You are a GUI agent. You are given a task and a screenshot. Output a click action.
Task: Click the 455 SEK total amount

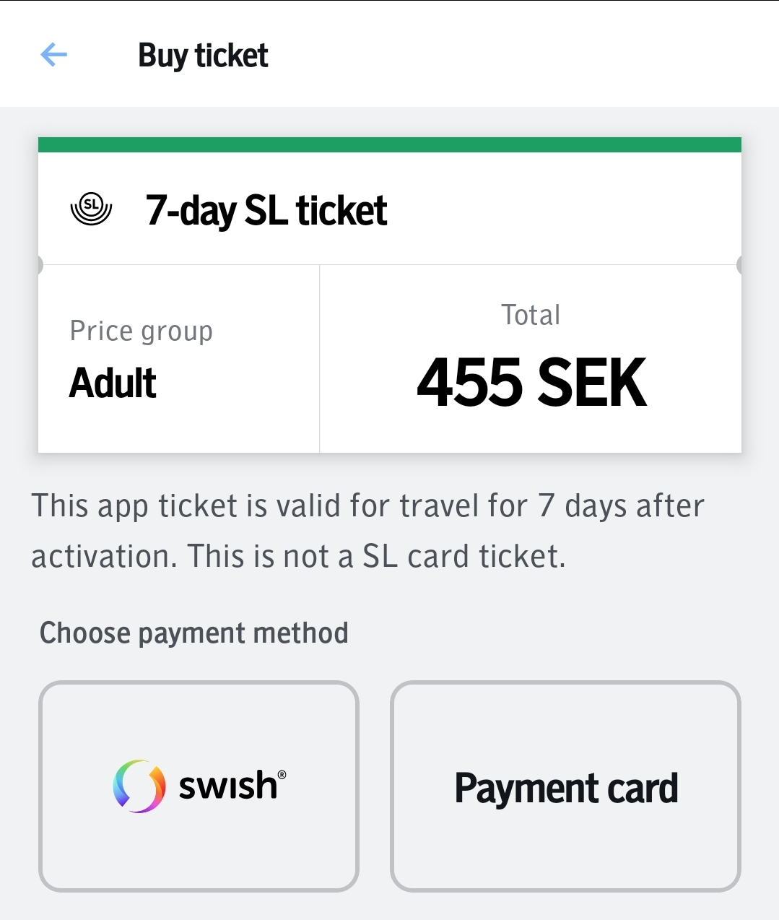pyautogui.click(x=531, y=382)
